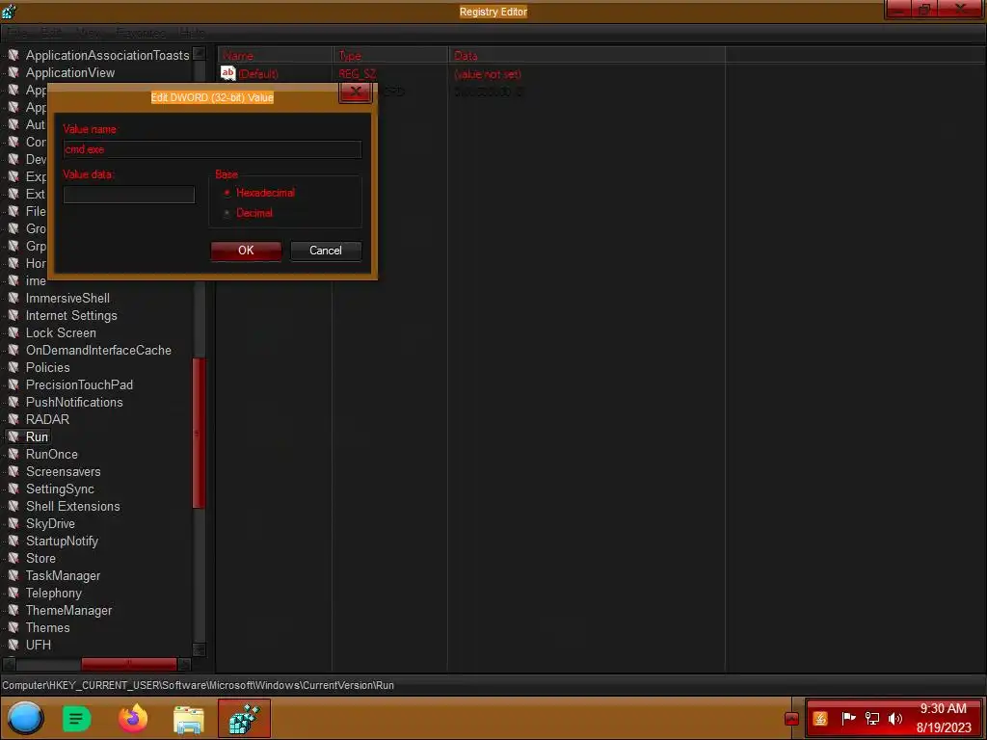This screenshot has height=740, width=987.
Task: Click the (value not set) data cell
Action: (x=488, y=73)
